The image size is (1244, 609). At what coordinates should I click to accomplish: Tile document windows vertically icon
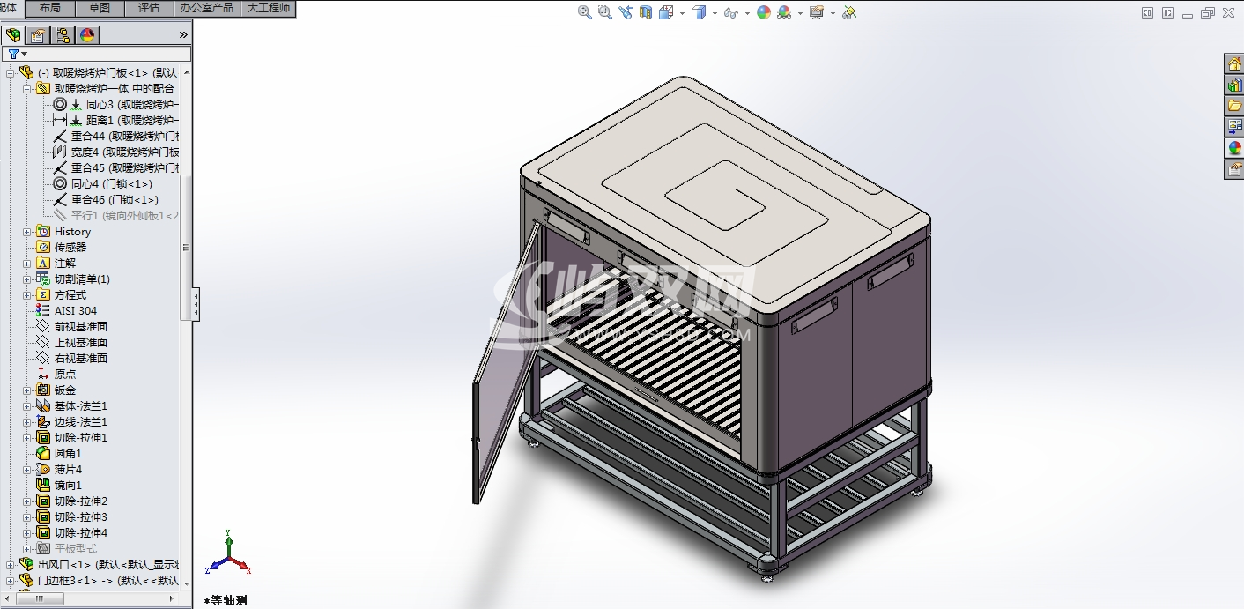tap(1167, 12)
